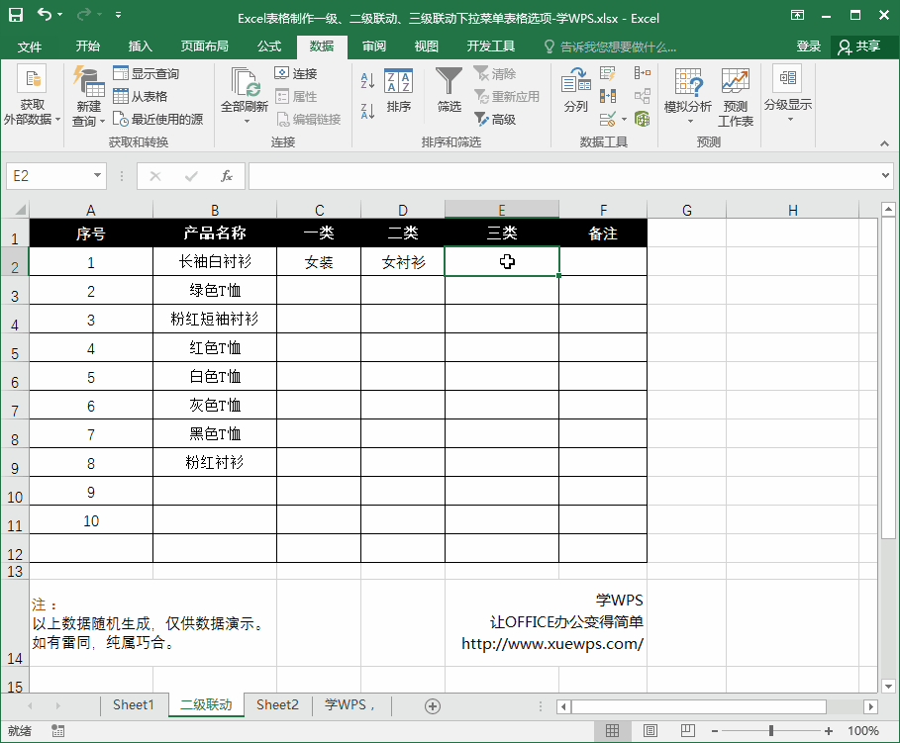This screenshot has height=743, width=900.
Task: Click the Refresh All (全部刷新) icon
Action: click(x=246, y=81)
